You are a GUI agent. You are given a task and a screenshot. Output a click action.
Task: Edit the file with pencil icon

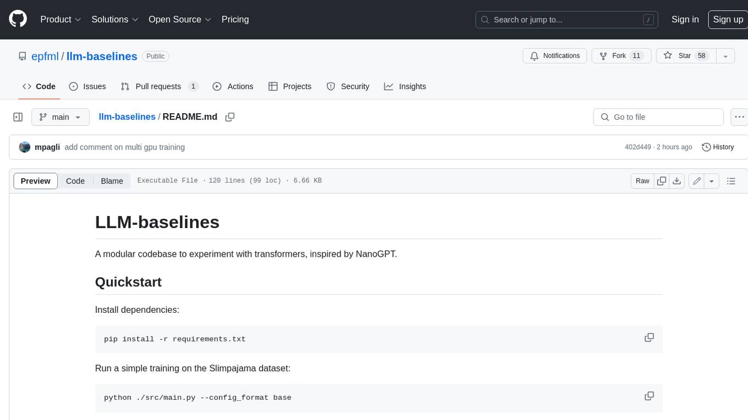coord(697,181)
